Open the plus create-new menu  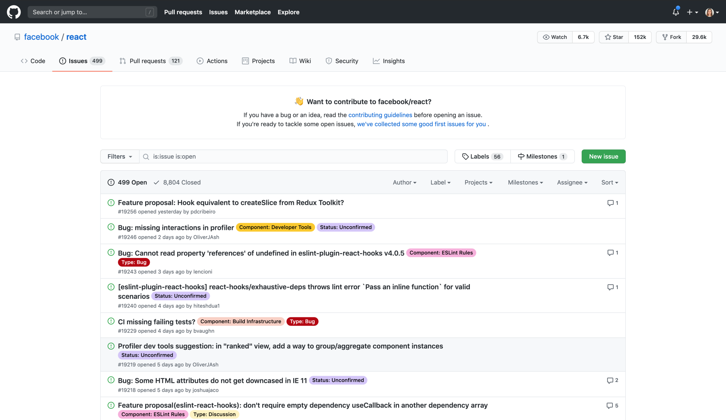pos(692,12)
